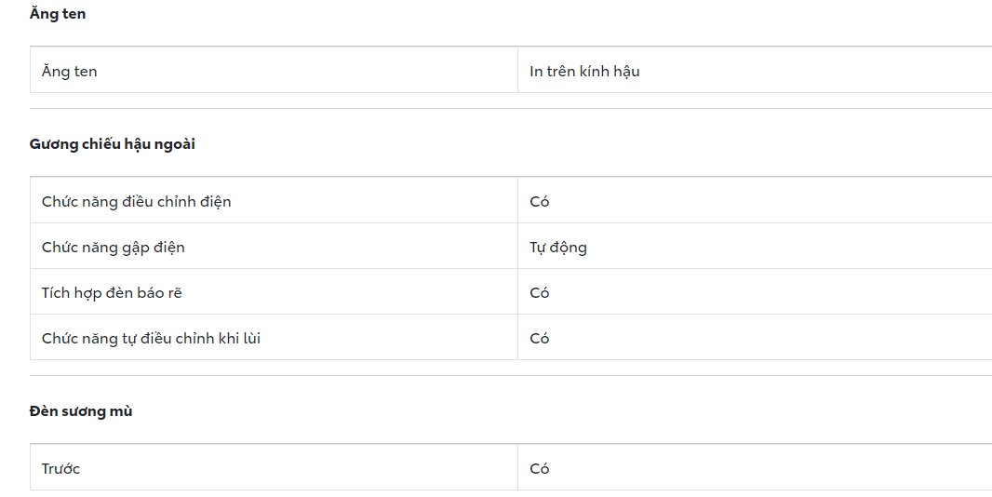The width and height of the screenshot is (992, 497).
Task: Click Có value for điều chỉnh điện
Action: (x=540, y=201)
